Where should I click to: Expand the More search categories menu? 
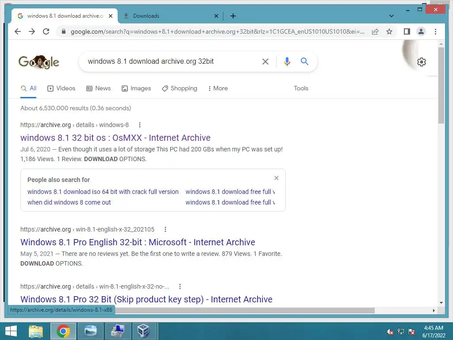click(x=218, y=89)
